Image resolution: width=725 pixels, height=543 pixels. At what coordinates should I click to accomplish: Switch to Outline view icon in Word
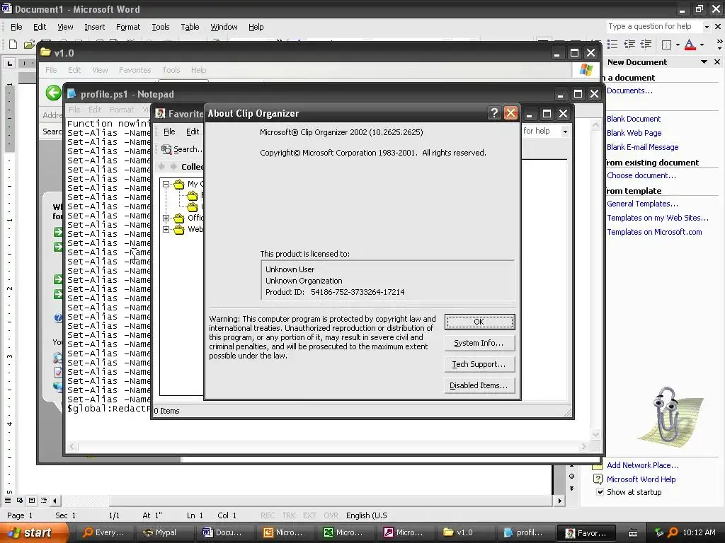(44, 500)
